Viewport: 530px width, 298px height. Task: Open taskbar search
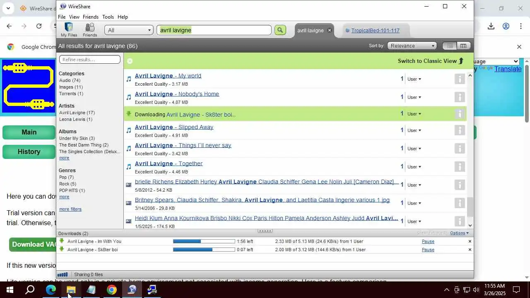point(30,290)
